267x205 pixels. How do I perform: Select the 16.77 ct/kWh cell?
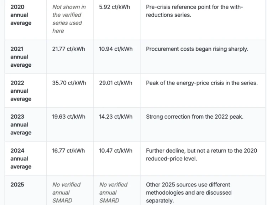[x=68, y=150]
